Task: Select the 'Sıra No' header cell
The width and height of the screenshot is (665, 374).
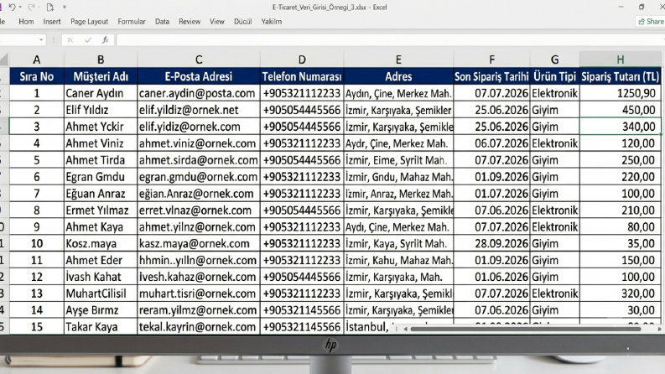Action: [37, 76]
